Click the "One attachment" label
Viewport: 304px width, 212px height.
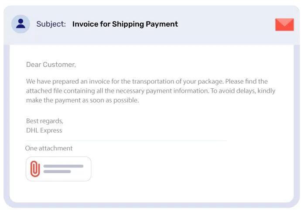(x=49, y=148)
